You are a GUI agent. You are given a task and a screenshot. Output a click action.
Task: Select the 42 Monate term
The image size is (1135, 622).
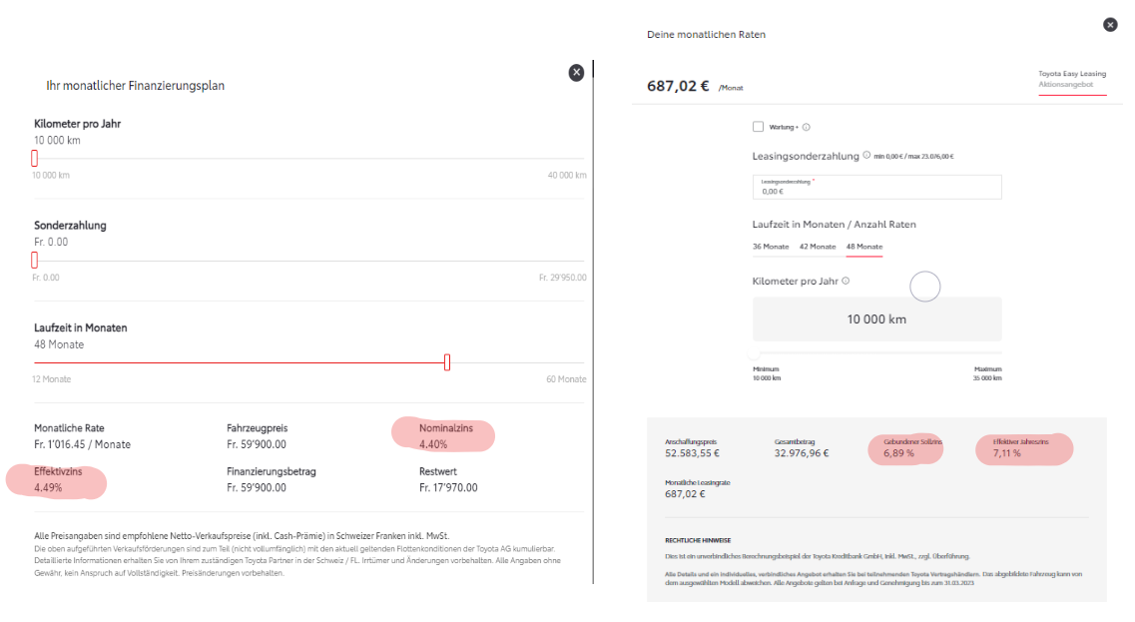(818, 247)
